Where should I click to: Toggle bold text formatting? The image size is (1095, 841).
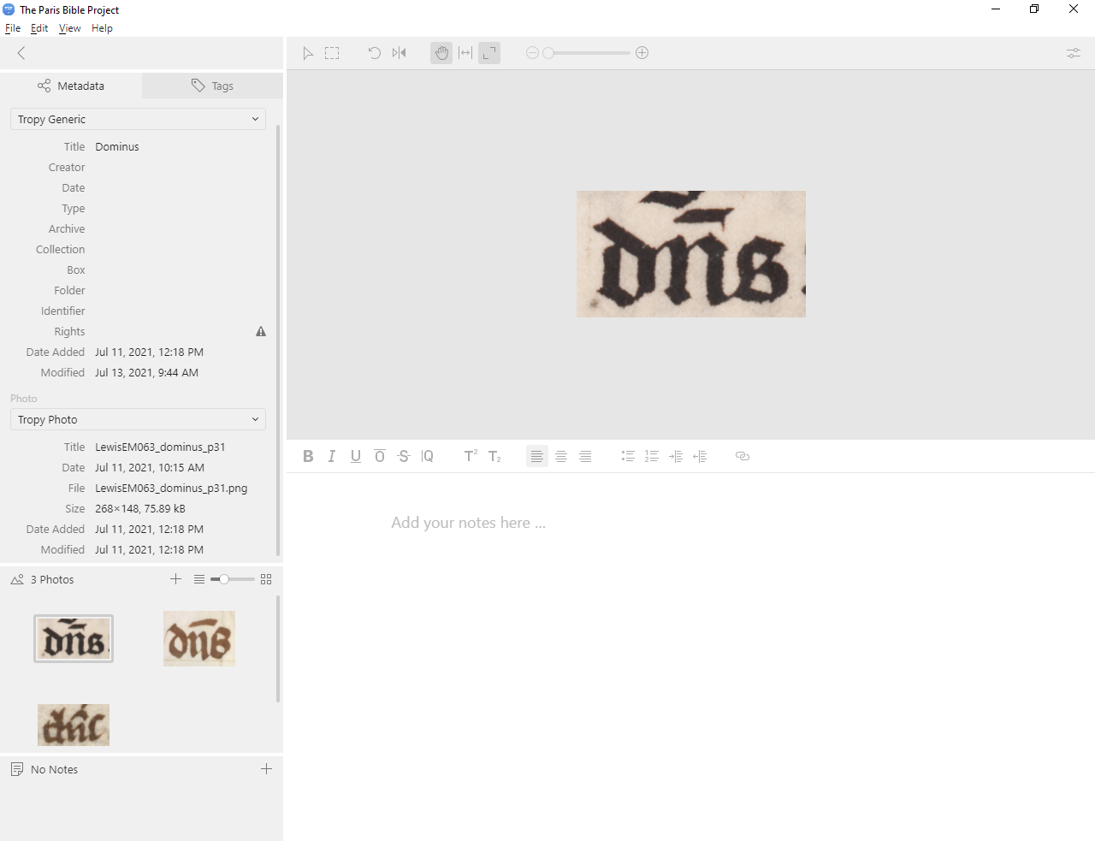[308, 456]
